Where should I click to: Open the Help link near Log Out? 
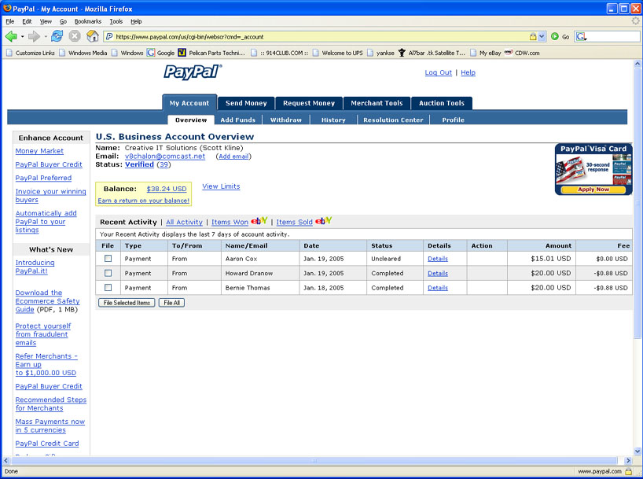click(x=468, y=72)
